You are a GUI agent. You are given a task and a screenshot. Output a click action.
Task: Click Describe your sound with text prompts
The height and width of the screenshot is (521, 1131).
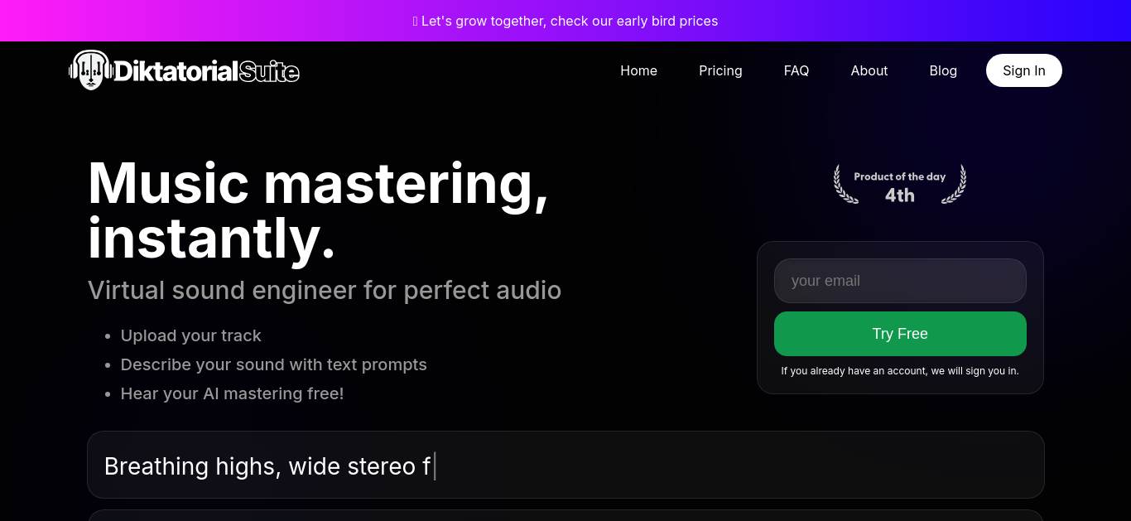coord(274,364)
